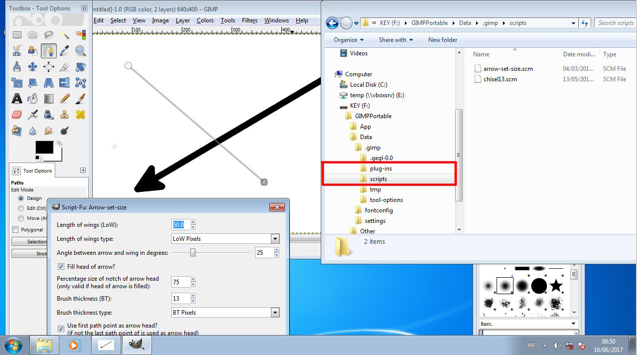Image resolution: width=637 pixels, height=355 pixels.
Task: Enable the Polygonal checkbox in Tool Options
Action: 15,230
